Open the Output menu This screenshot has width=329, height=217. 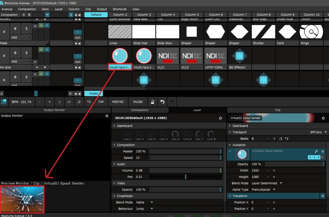coord(102,9)
